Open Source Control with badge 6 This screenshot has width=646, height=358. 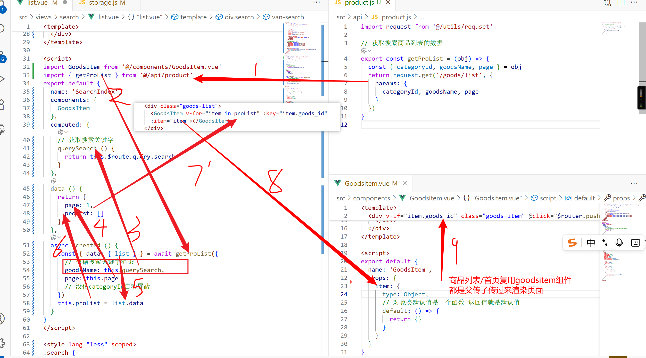2,56
